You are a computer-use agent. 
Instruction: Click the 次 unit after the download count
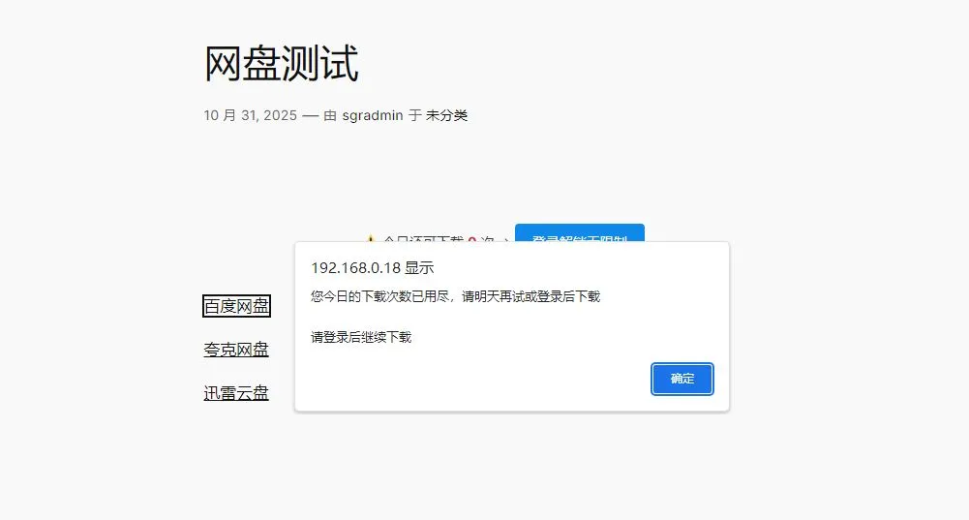488,239
